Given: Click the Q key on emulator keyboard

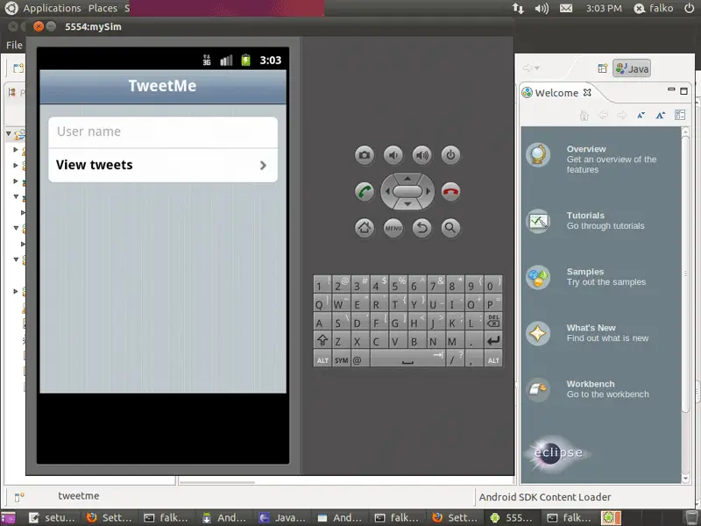Looking at the screenshot, I should 322,302.
